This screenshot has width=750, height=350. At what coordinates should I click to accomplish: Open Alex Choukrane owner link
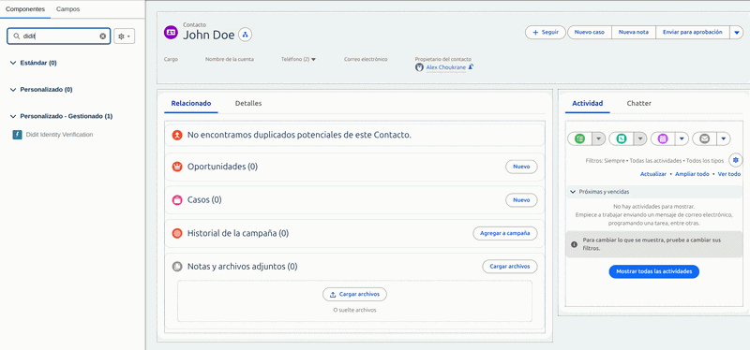(x=446, y=67)
